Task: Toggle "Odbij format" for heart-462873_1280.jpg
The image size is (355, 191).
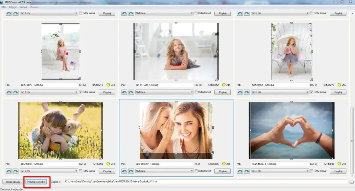Action: (312, 171)
